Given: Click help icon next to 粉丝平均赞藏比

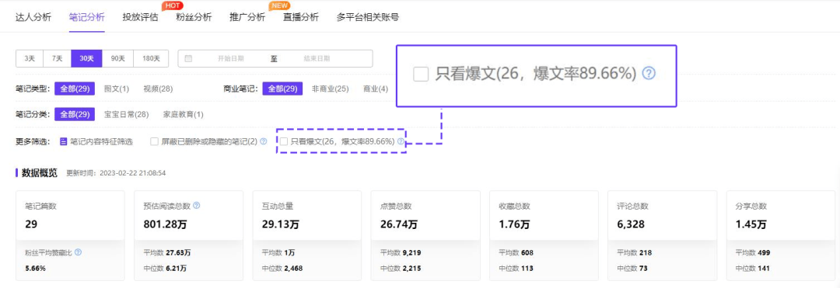Looking at the screenshot, I should [79, 252].
